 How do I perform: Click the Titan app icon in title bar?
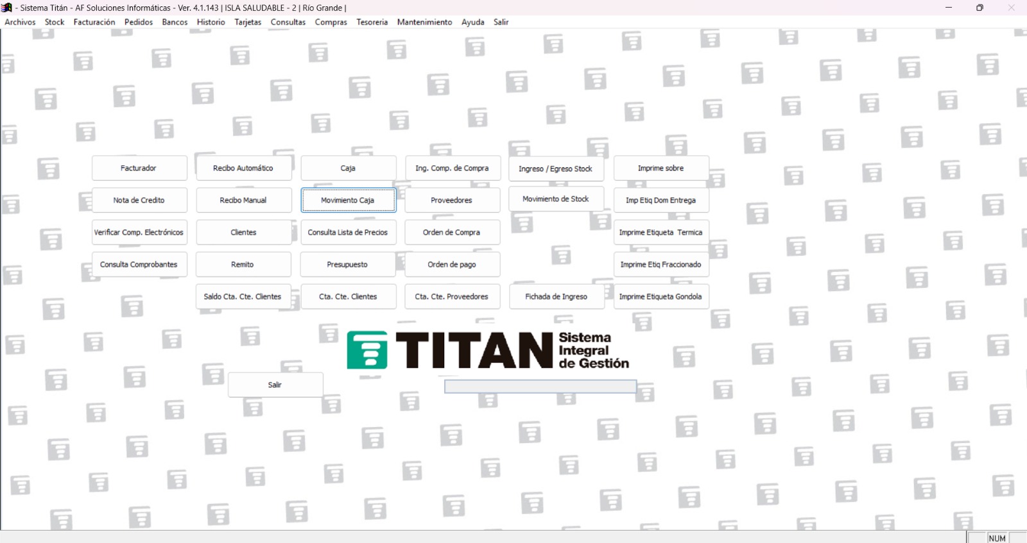click(x=7, y=8)
